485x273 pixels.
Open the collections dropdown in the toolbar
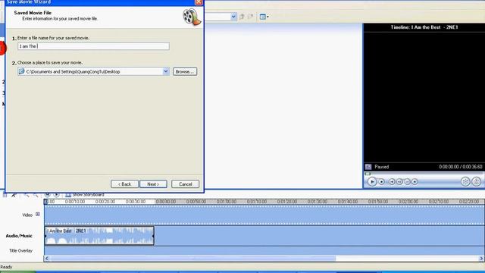point(233,17)
